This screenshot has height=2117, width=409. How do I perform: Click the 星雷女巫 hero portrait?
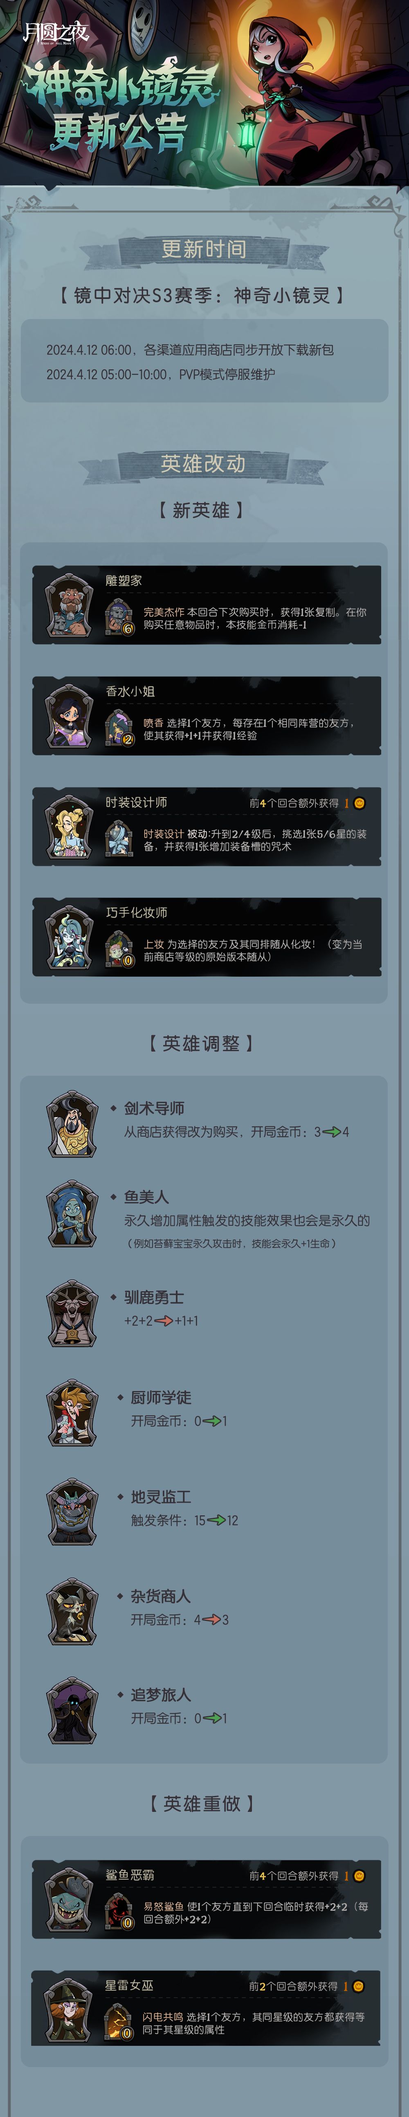pyautogui.click(x=69, y=2009)
